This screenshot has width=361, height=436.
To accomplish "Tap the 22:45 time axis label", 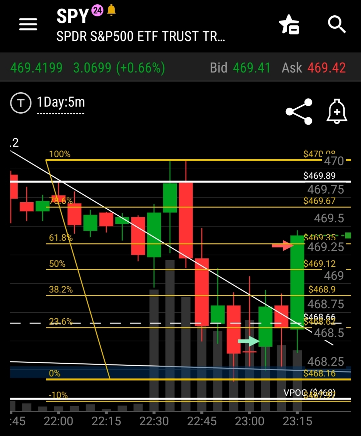I will pyautogui.click(x=202, y=421).
